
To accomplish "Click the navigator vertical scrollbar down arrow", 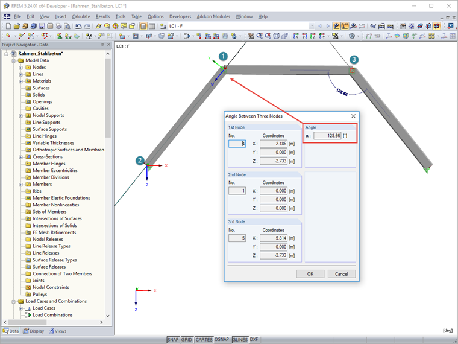I will (107, 316).
